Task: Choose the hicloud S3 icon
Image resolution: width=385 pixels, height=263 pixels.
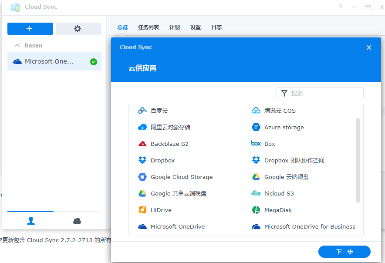Action: point(256,193)
